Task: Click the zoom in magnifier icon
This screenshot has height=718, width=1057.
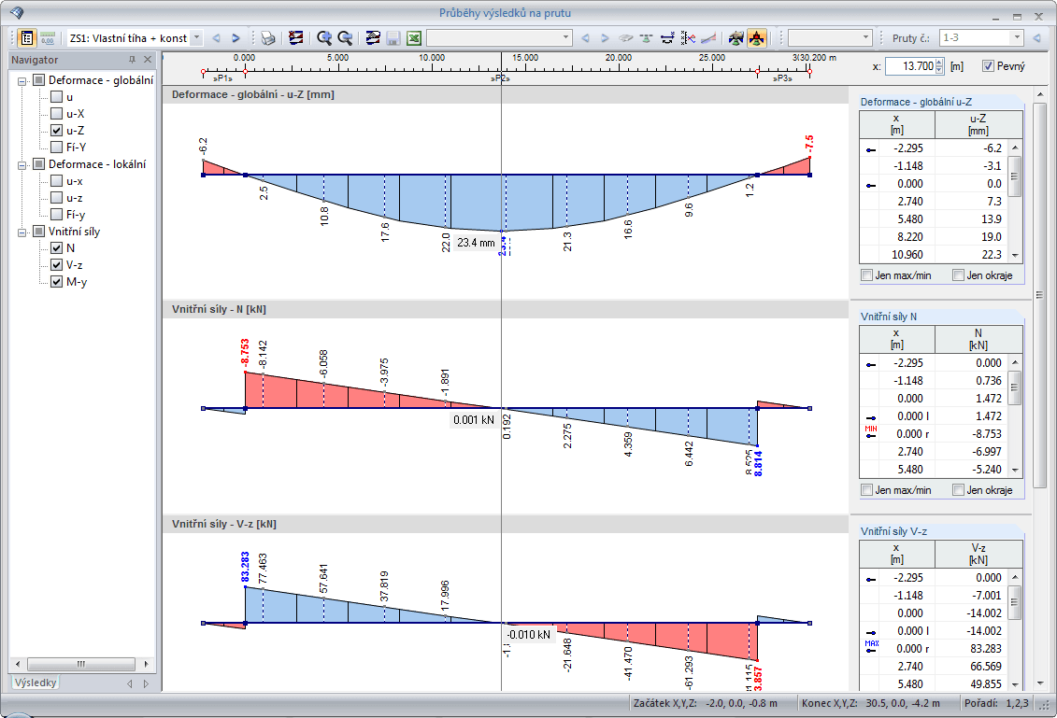Action: (x=323, y=38)
